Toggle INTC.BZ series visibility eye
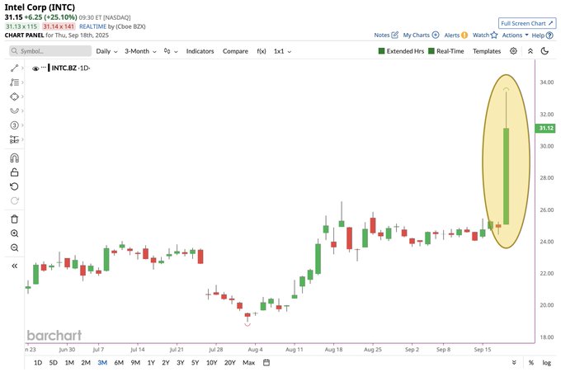Screen dimensions: 561x372 click(x=35, y=68)
